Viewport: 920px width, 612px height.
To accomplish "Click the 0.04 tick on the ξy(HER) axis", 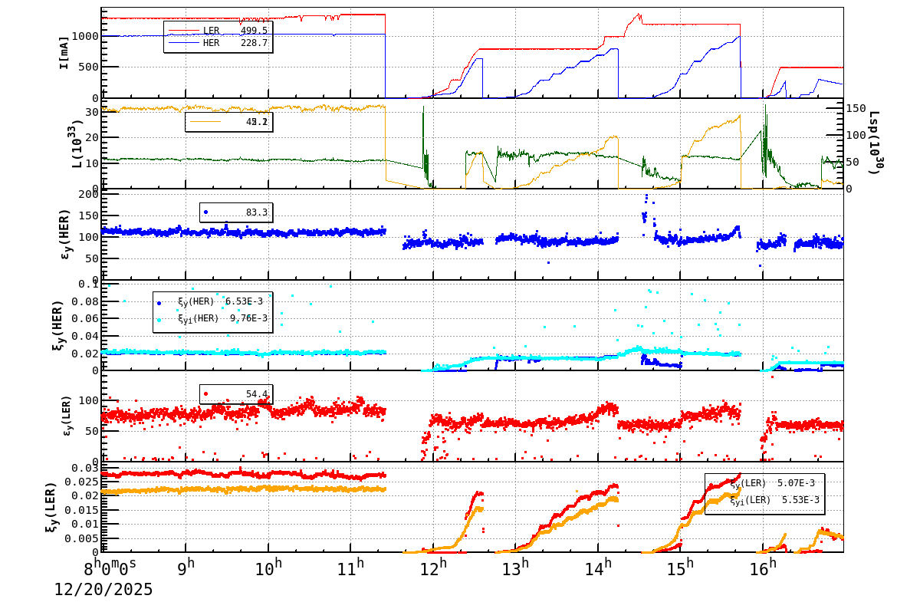I will click(84, 336).
